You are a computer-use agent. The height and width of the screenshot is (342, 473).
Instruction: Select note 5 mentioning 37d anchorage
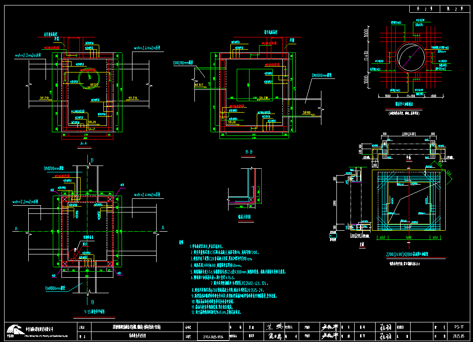pyautogui.click(x=238, y=272)
